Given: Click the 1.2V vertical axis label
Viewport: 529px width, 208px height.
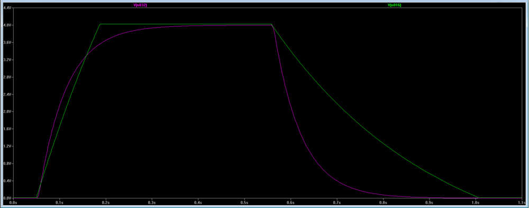Looking at the screenshot, I should [7, 146].
